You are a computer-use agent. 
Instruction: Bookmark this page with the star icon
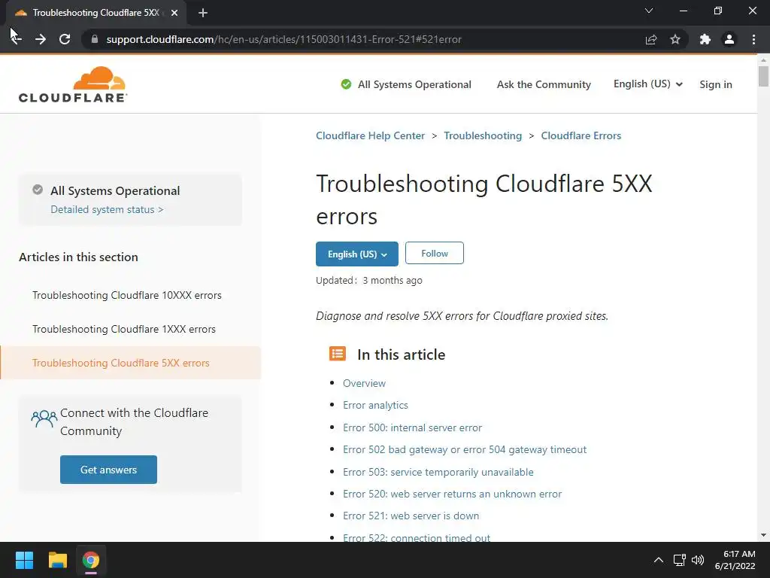coord(675,39)
